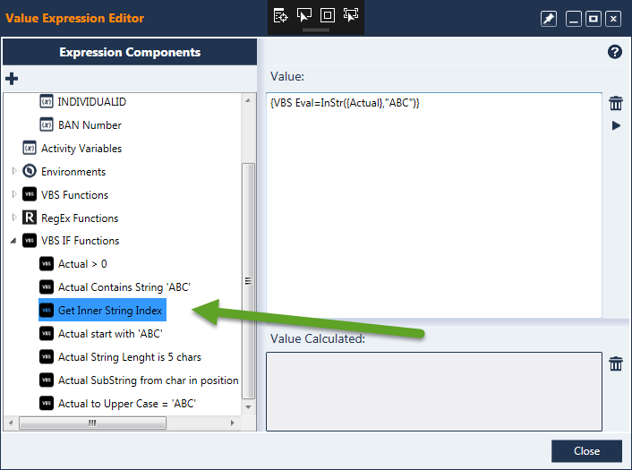This screenshot has height=470, width=632.
Task: Click the horizontal scrollbar right arrow
Action: click(x=232, y=423)
